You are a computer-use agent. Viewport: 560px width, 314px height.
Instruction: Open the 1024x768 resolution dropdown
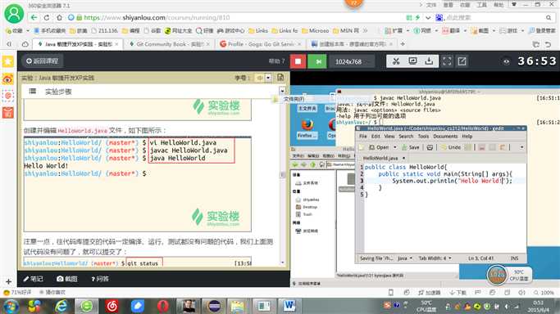click(352, 61)
